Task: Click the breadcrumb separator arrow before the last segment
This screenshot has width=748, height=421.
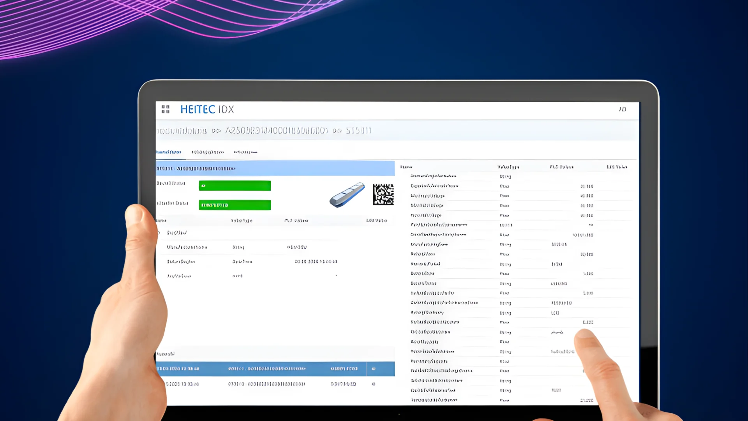Action: point(337,131)
